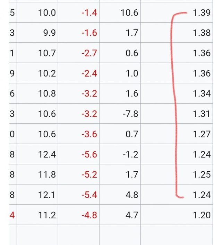Select the red -4.8 cell
The height and width of the screenshot is (245, 222).
pos(89,215)
